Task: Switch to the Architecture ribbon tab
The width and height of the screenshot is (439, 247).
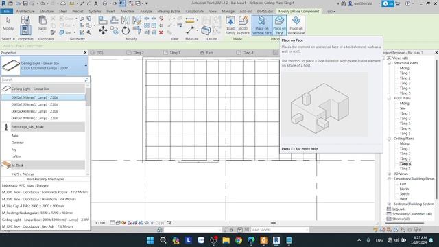Action: 25,11
